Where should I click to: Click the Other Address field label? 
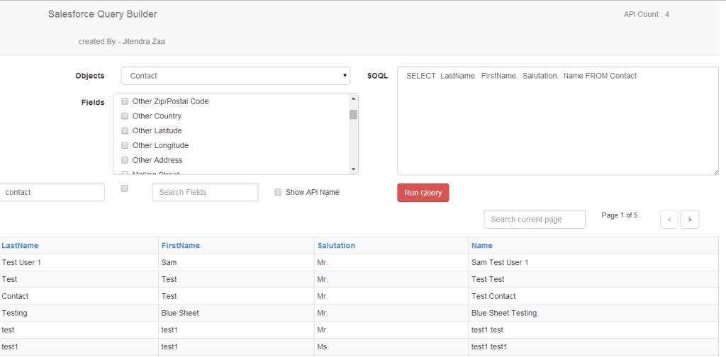click(157, 160)
